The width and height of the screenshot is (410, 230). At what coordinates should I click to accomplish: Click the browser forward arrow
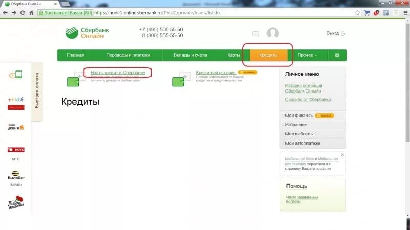pyautogui.click(x=14, y=13)
